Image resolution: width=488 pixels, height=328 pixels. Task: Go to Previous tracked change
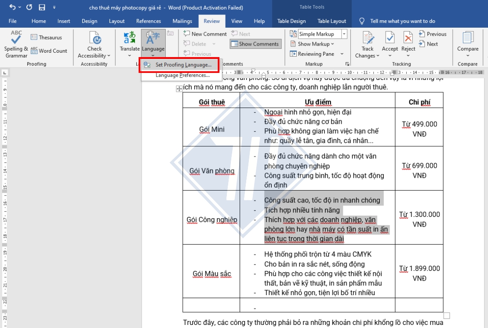pos(433,34)
